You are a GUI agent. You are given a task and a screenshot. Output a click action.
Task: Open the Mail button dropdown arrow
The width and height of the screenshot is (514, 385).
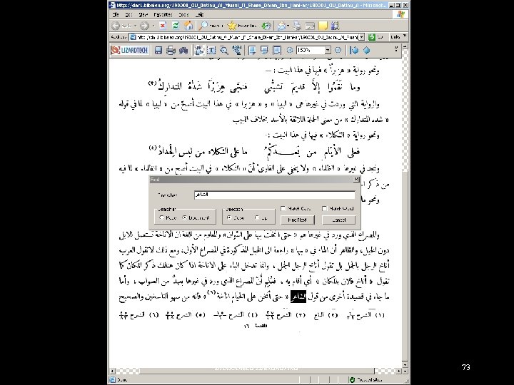click(288, 26)
